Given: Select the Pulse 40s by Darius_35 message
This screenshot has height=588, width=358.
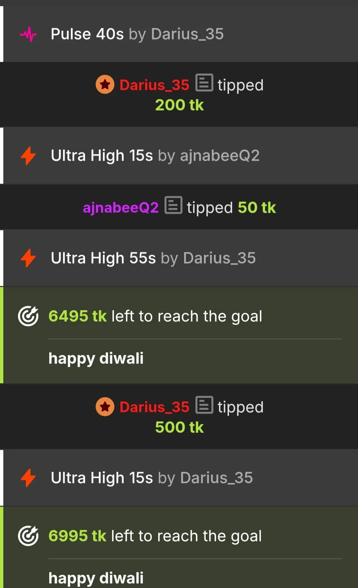Looking at the screenshot, I should click(x=179, y=34).
